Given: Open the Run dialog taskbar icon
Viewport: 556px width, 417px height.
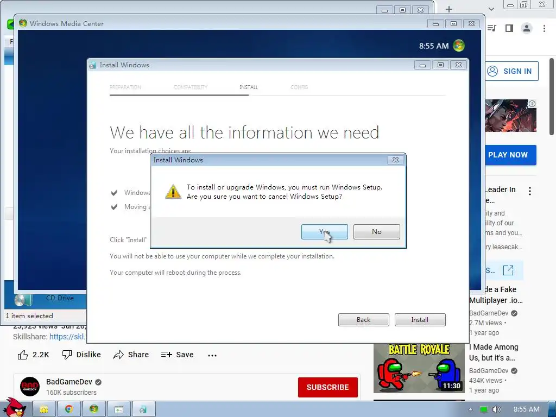Looking at the screenshot, I should 118,409.
